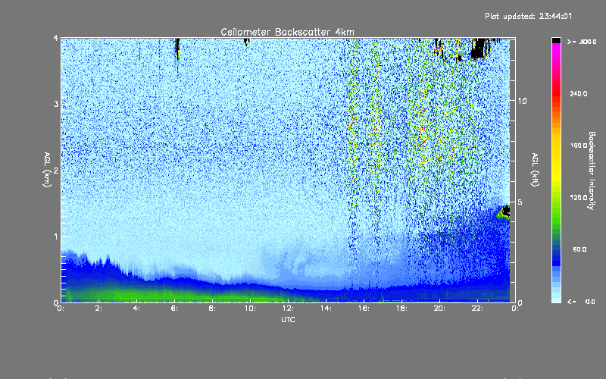Click the 5 tick on the kft axis
The image size is (606, 379).
(x=520, y=202)
